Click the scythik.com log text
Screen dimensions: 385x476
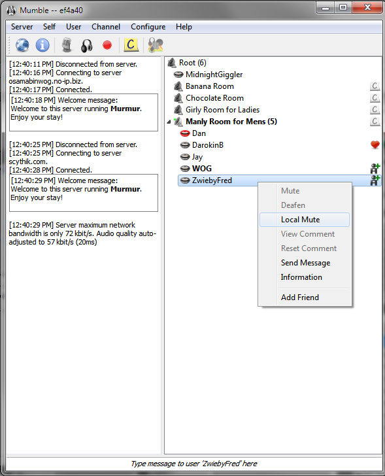[x=28, y=161]
